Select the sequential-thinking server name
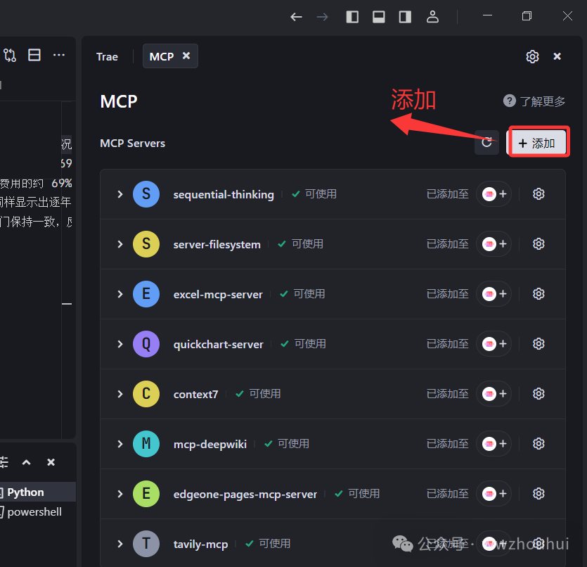Viewport: 587px width, 567px height. click(224, 194)
